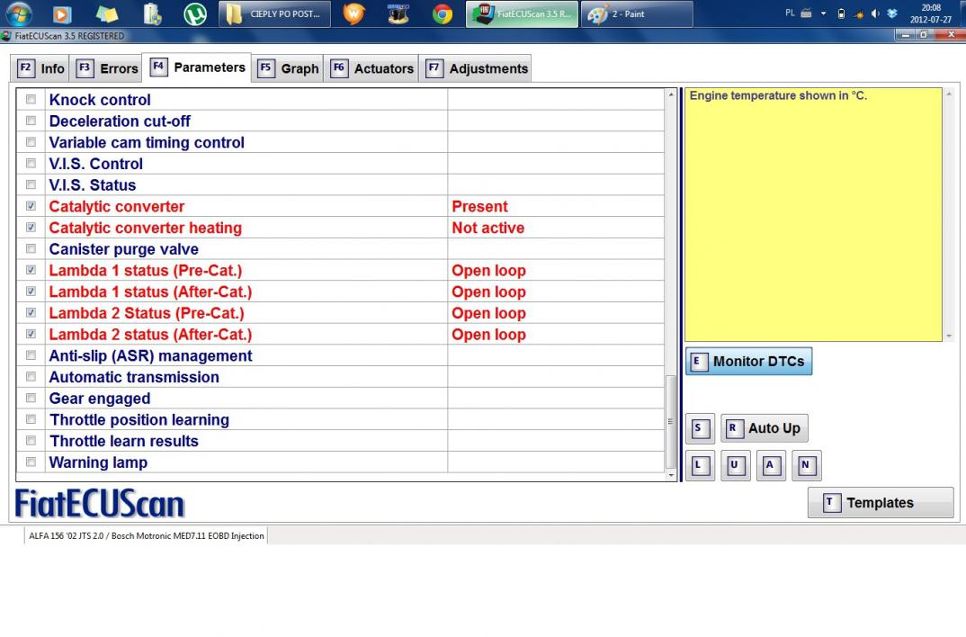The height and width of the screenshot is (637, 966).
Task: Select the Warning lamp parameter name
Action: point(99,462)
